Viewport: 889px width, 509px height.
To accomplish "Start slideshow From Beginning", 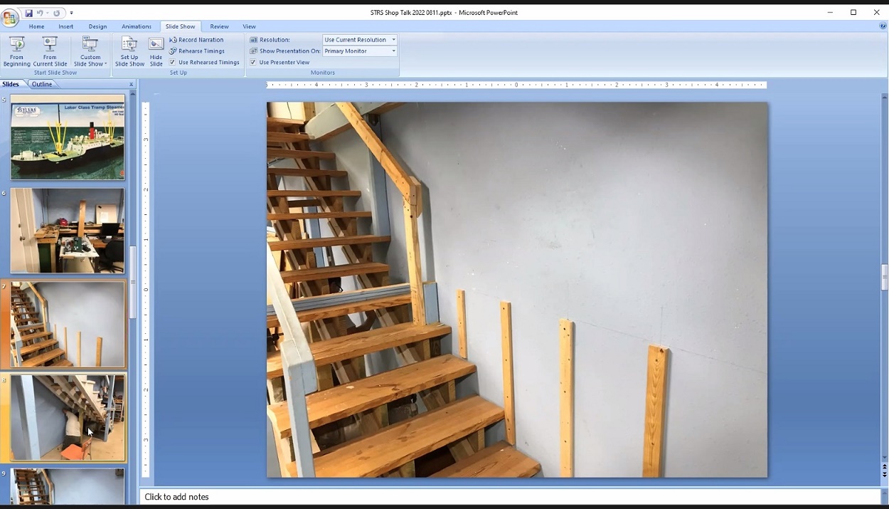I will [16, 50].
